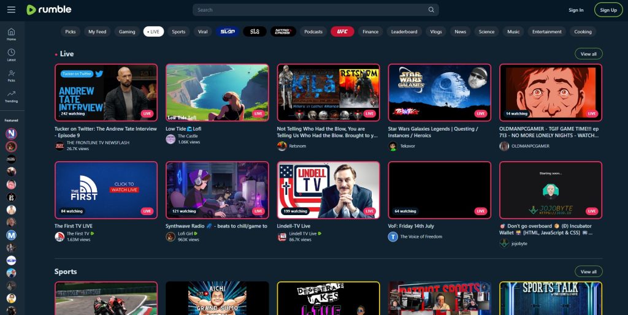Click The First TV channel avatar
628x315 pixels.
[59, 237]
